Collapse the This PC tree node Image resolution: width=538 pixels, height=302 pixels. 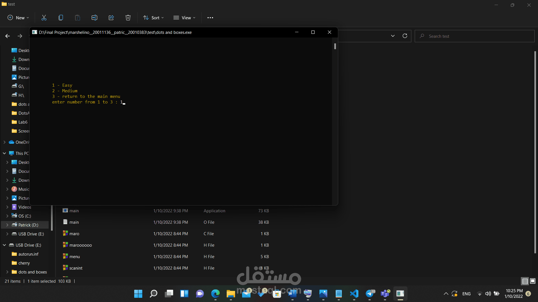coord(4,153)
